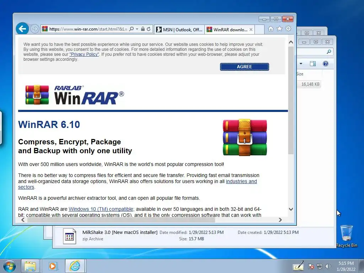Open the "Privacy Policy" link
Image resolution: width=364 pixels, height=273 pixels.
(x=84, y=54)
